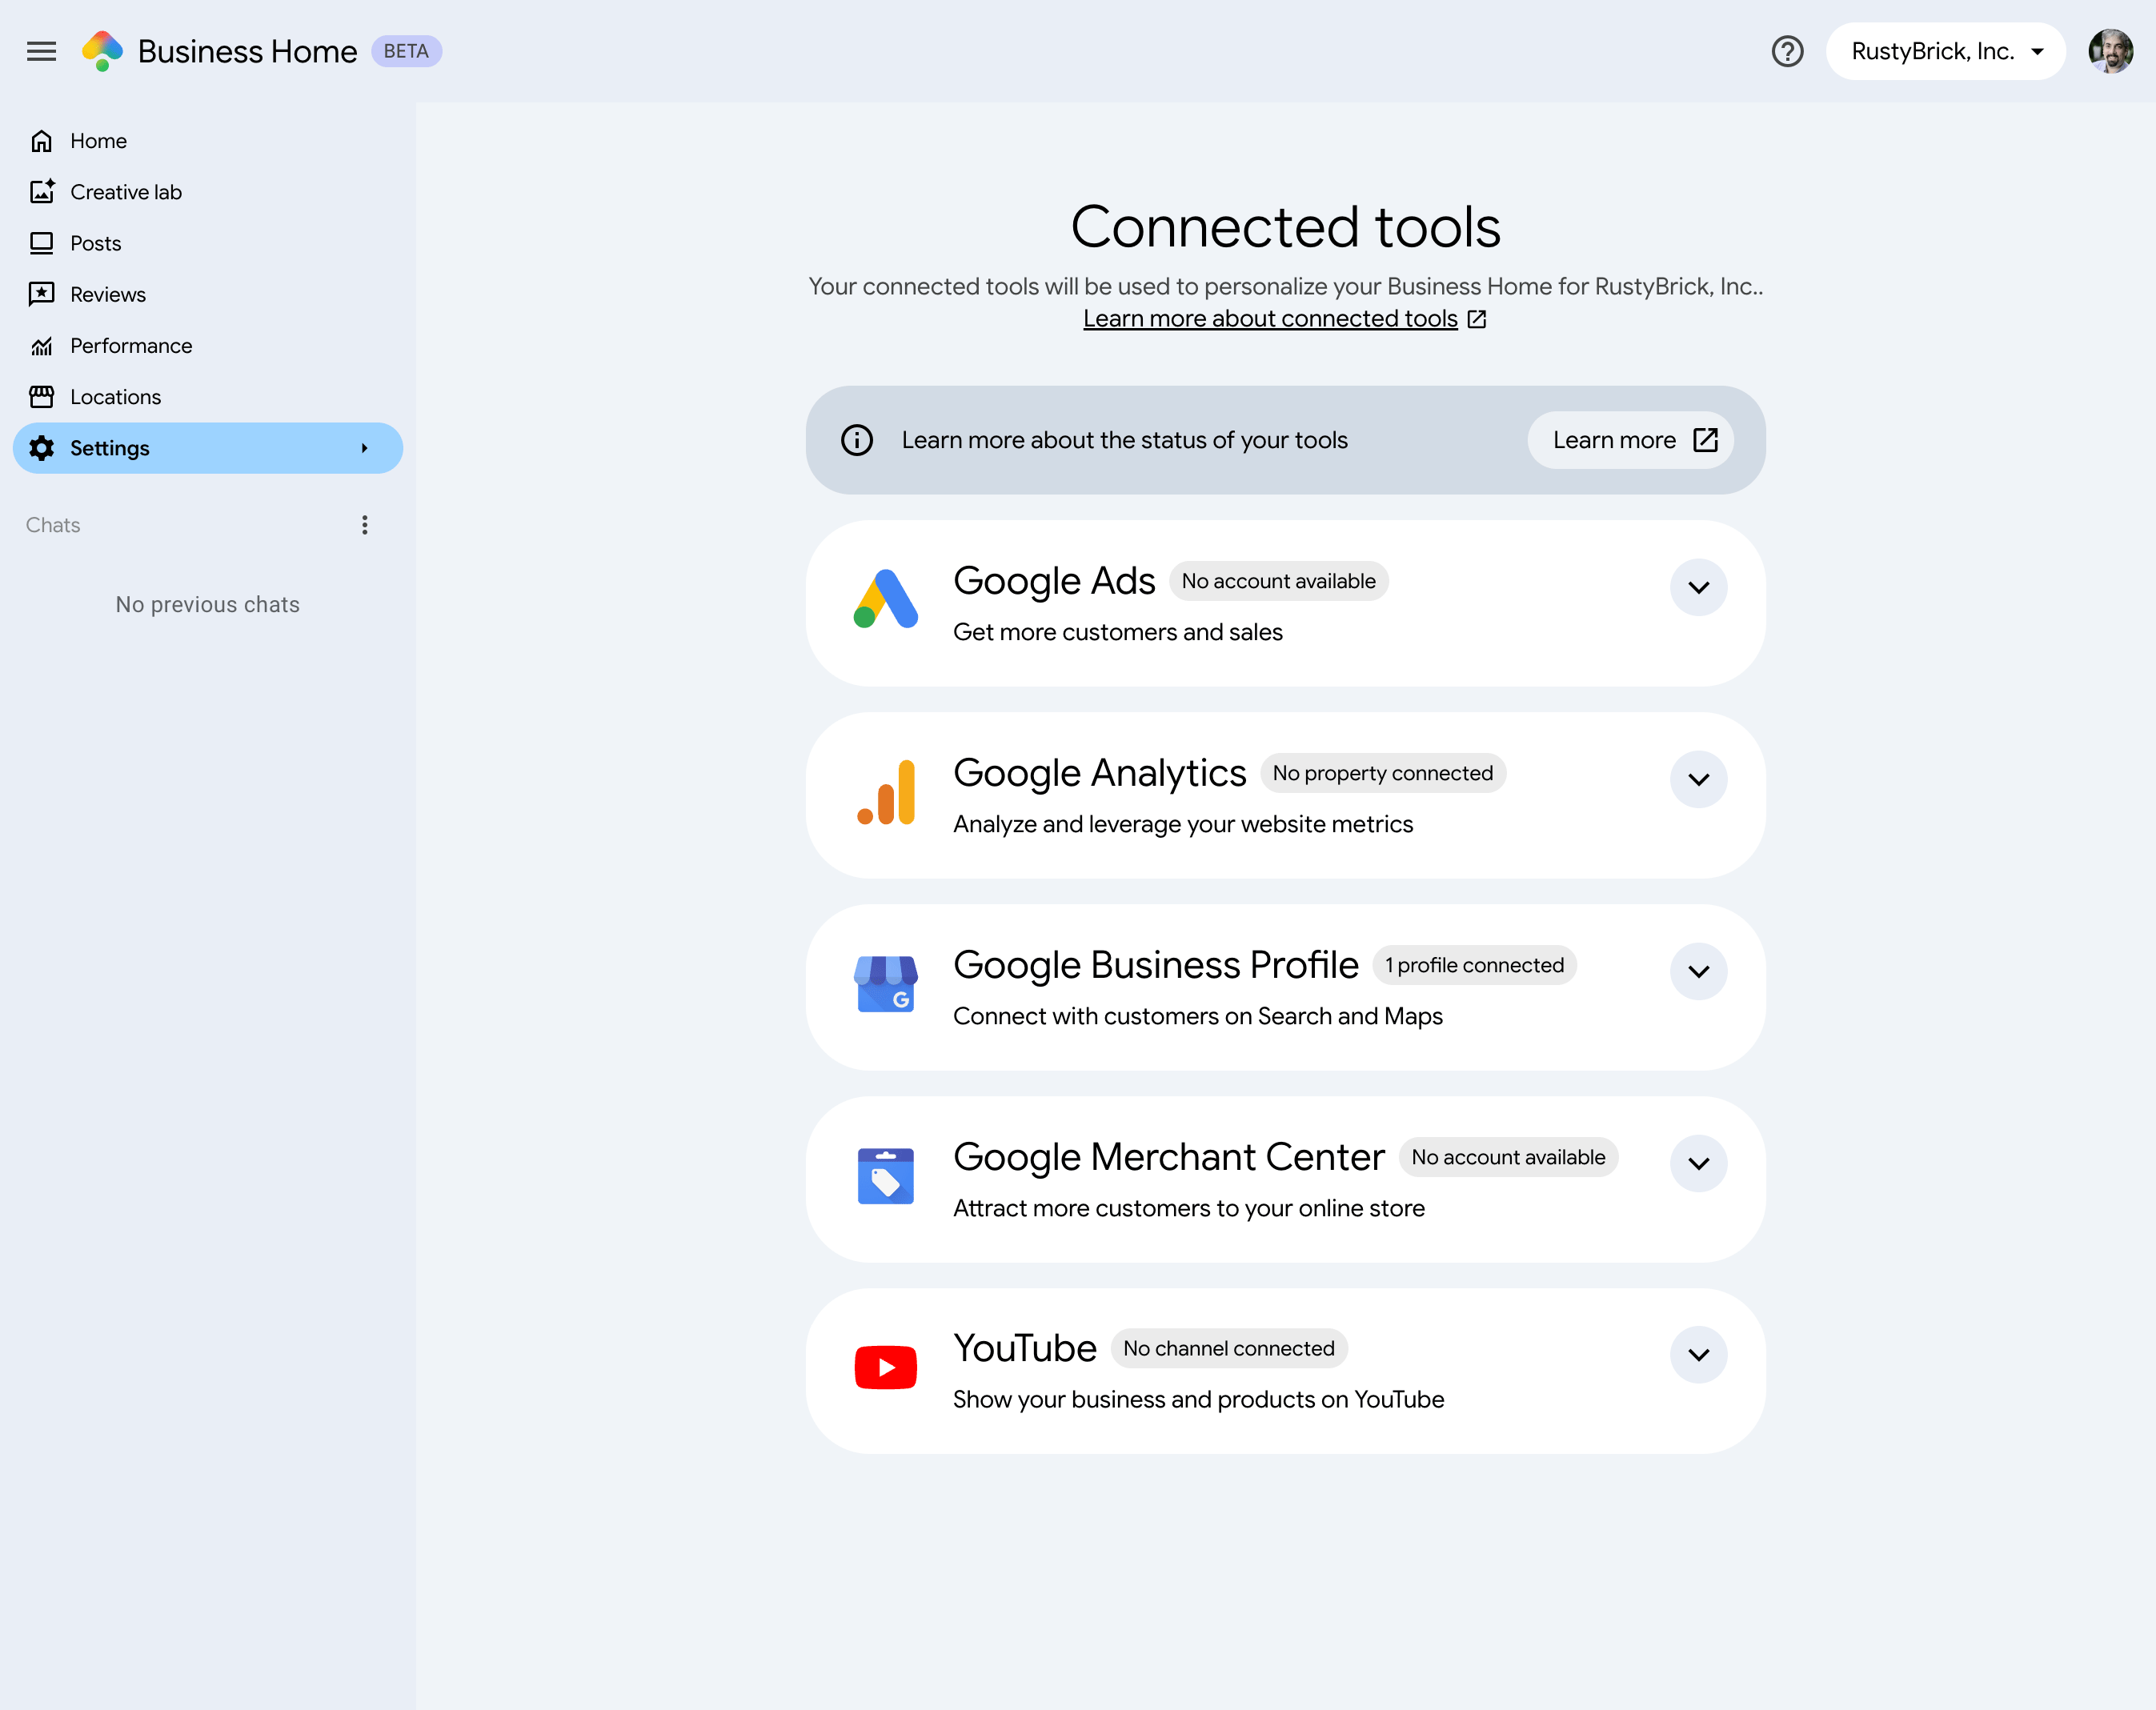Click the Settings gear icon
2156x1710 pixels.
[41, 448]
